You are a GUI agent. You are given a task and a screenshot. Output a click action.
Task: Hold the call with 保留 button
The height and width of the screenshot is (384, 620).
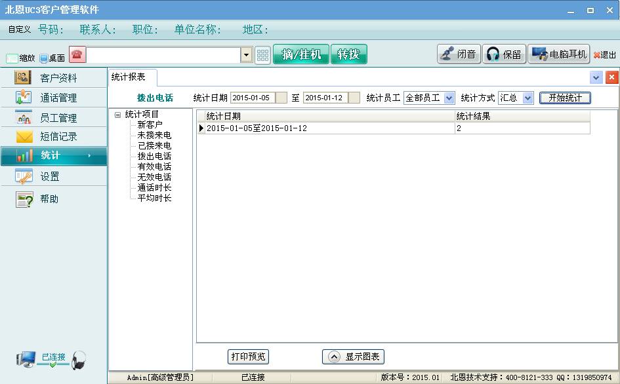pyautogui.click(x=504, y=54)
